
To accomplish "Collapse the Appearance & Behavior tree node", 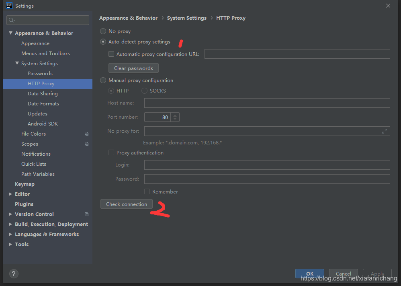I will [x=10, y=33].
